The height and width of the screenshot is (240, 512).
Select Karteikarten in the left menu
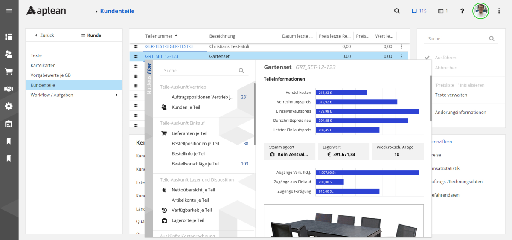point(43,65)
